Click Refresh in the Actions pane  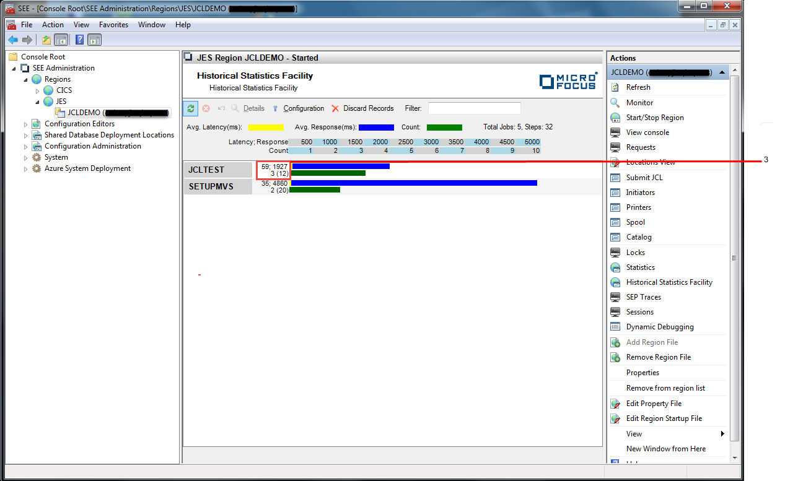tap(638, 87)
